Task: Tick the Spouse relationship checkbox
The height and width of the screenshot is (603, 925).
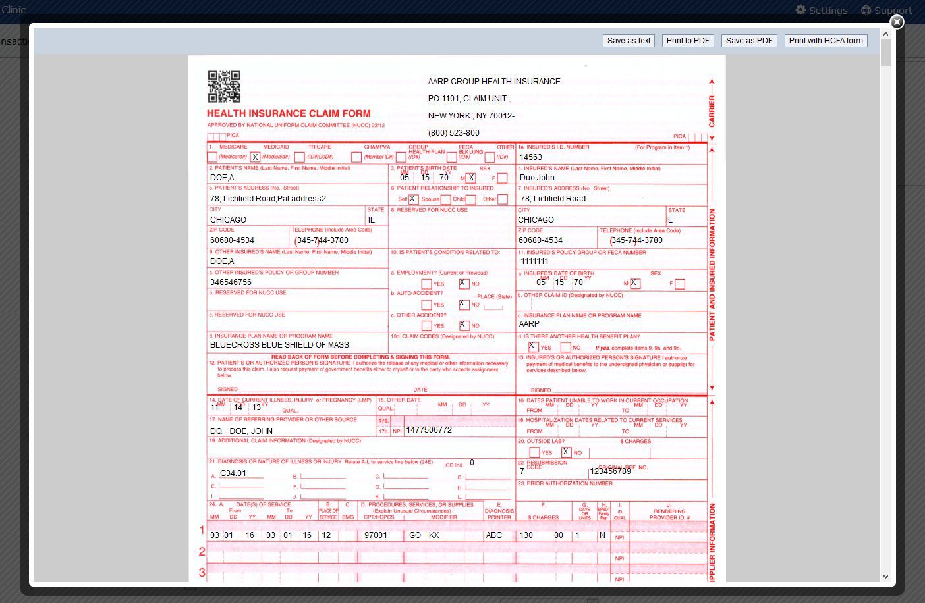Action: pyautogui.click(x=445, y=199)
